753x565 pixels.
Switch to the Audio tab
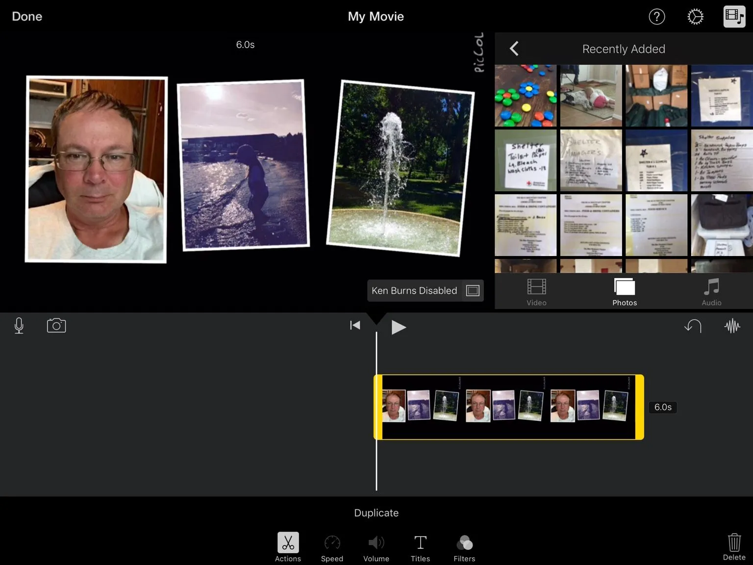pyautogui.click(x=711, y=292)
